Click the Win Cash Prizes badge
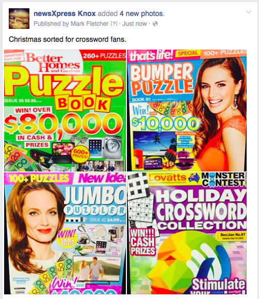Viewport: 259px width, 299px height. [142, 242]
